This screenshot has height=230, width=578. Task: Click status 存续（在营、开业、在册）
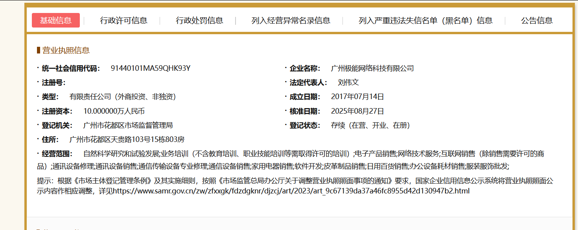(x=371, y=125)
